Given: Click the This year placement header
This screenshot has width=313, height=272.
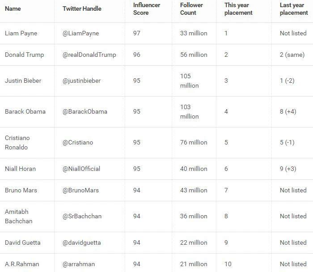Looking at the screenshot, I should (x=238, y=9).
